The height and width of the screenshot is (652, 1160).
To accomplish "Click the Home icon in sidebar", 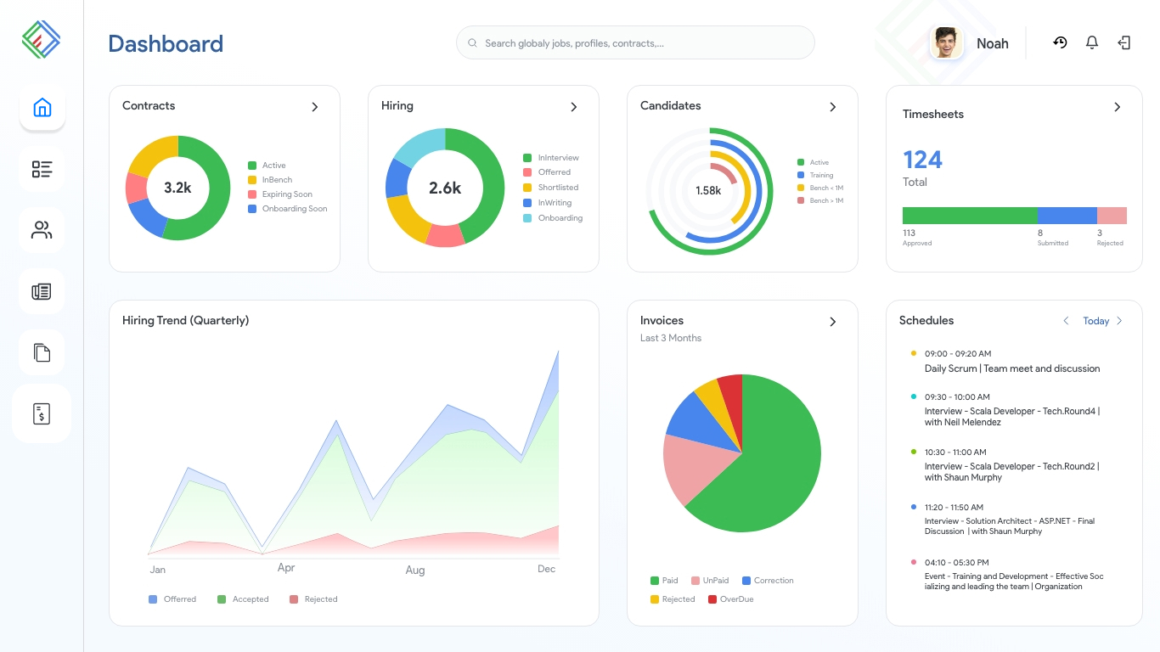I will pyautogui.click(x=42, y=108).
